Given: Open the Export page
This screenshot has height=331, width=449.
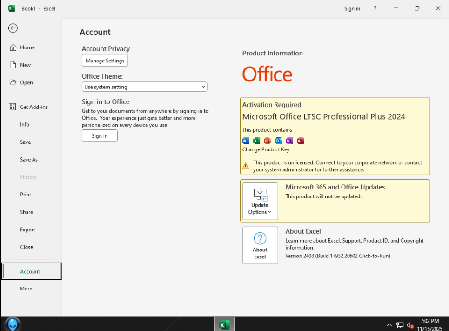Looking at the screenshot, I should [x=27, y=230].
